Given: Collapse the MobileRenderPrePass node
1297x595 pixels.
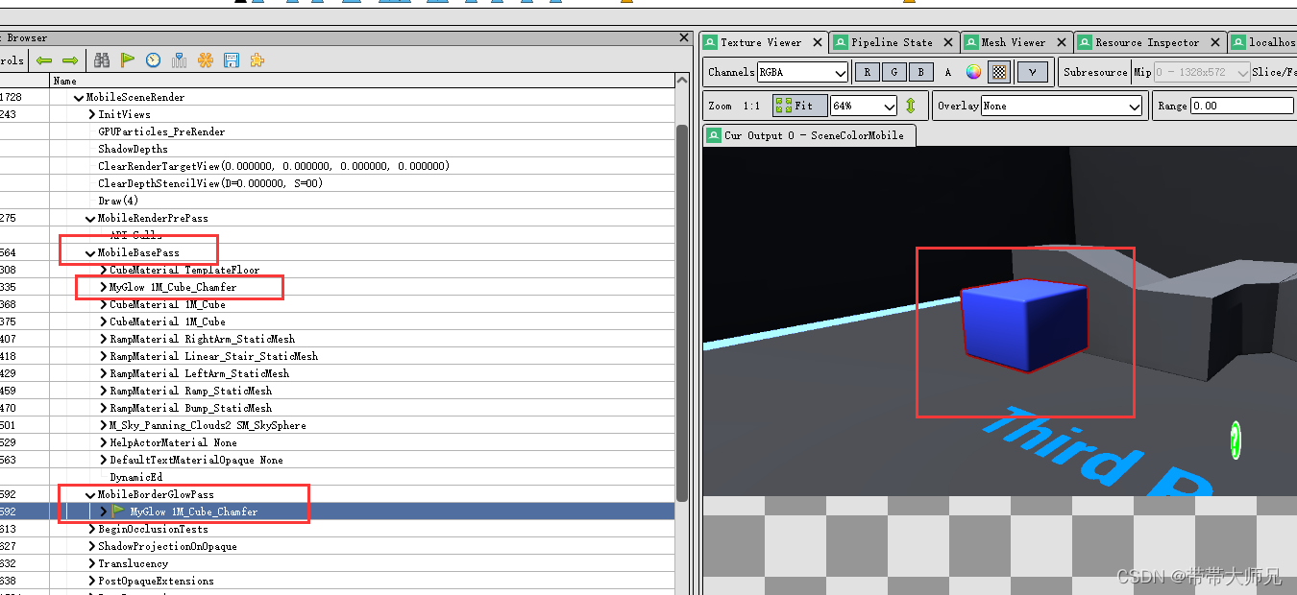Looking at the screenshot, I should tap(91, 218).
